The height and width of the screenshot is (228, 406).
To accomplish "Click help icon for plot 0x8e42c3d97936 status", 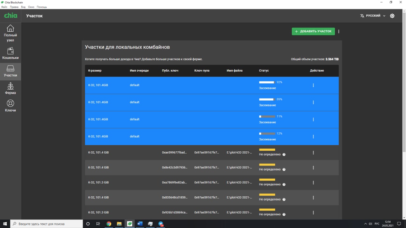I will click(x=284, y=169).
